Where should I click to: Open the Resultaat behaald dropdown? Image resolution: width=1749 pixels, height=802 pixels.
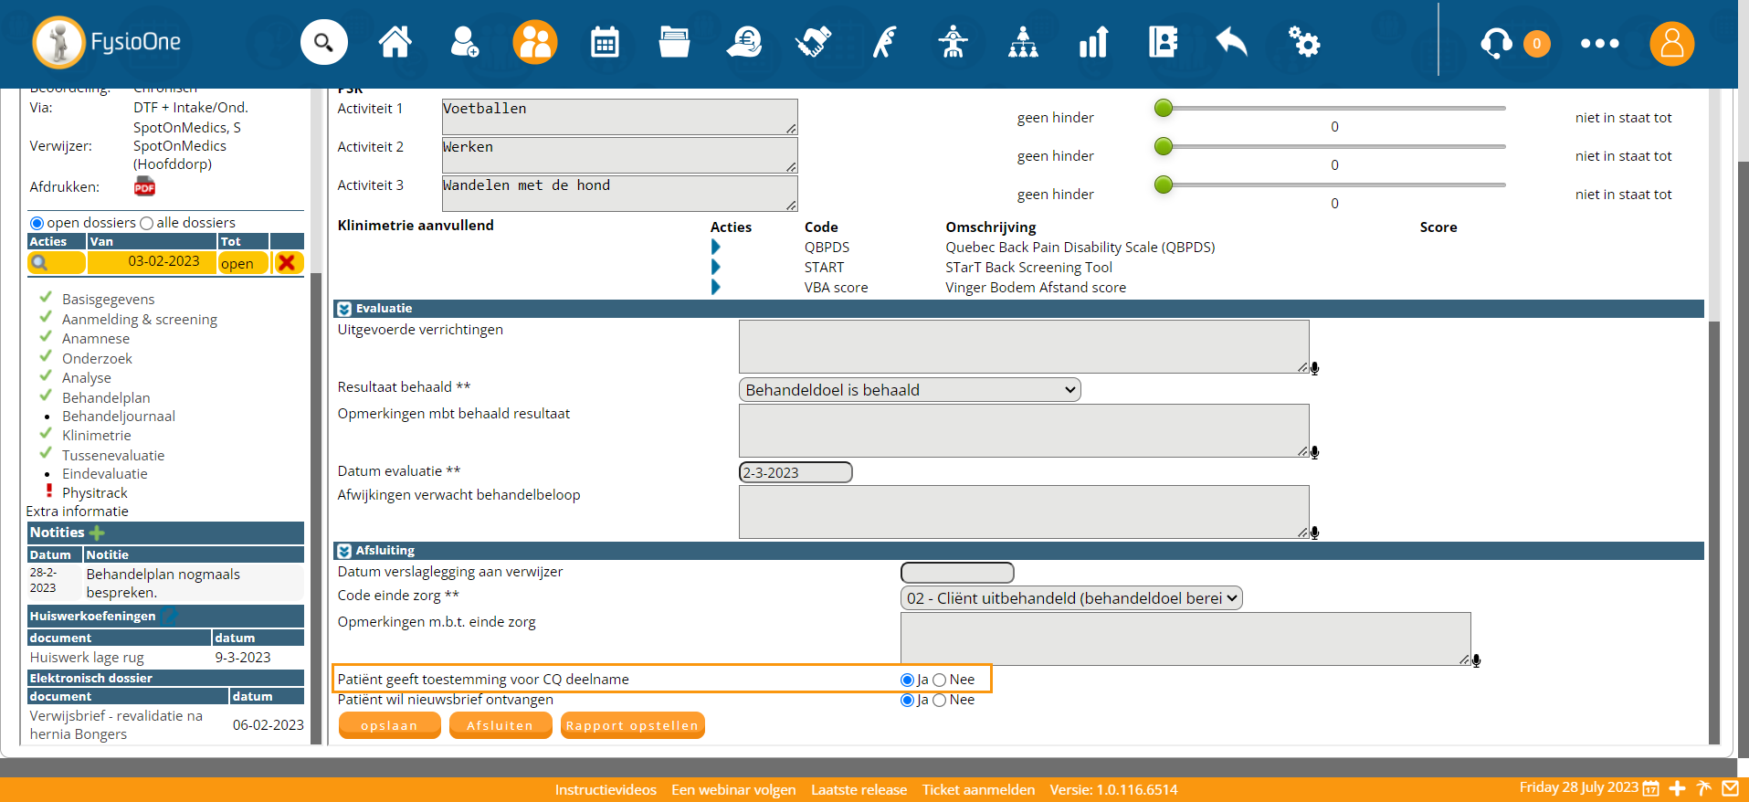click(x=909, y=390)
